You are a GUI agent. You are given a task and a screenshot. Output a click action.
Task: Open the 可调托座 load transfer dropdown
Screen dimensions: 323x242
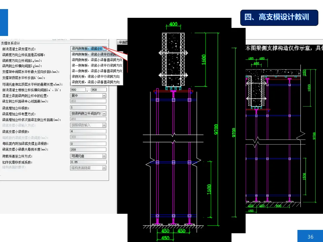(x=104, y=156)
